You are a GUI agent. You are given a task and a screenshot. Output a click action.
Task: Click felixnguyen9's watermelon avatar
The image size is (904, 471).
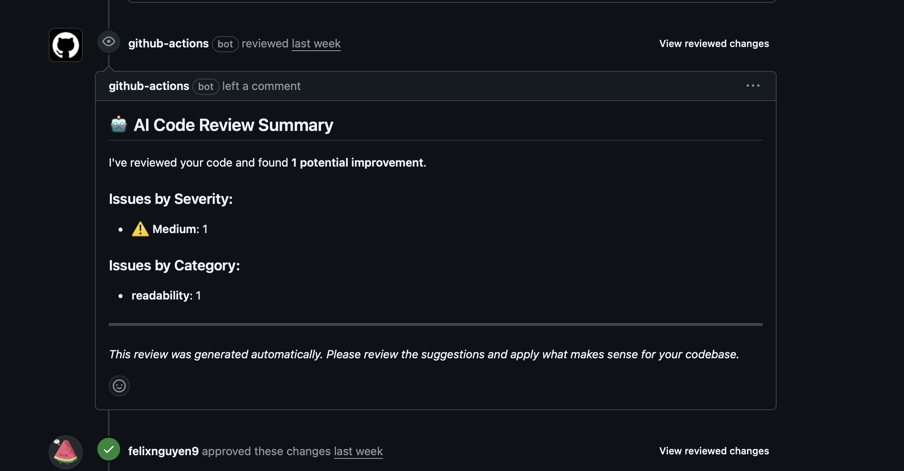pos(65,451)
